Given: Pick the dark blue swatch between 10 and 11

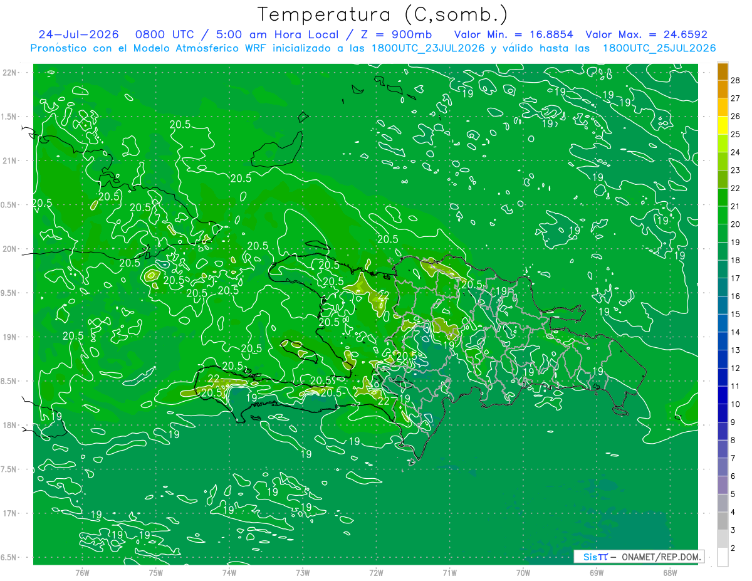Looking at the screenshot, I should (x=723, y=395).
